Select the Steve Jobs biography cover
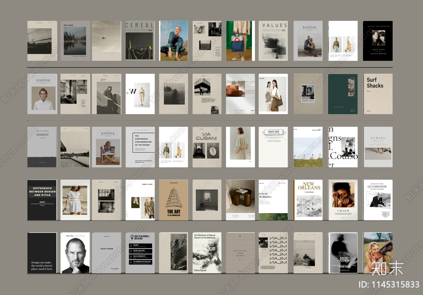 75,253
